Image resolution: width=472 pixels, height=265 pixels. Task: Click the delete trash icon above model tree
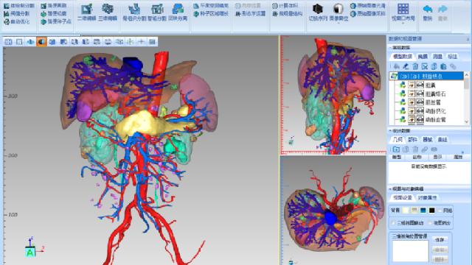tap(415, 66)
